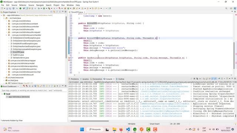The height and width of the screenshot is (133, 237).
Task: Open Console view menu dropdown arrow
Action: pos(230,79)
